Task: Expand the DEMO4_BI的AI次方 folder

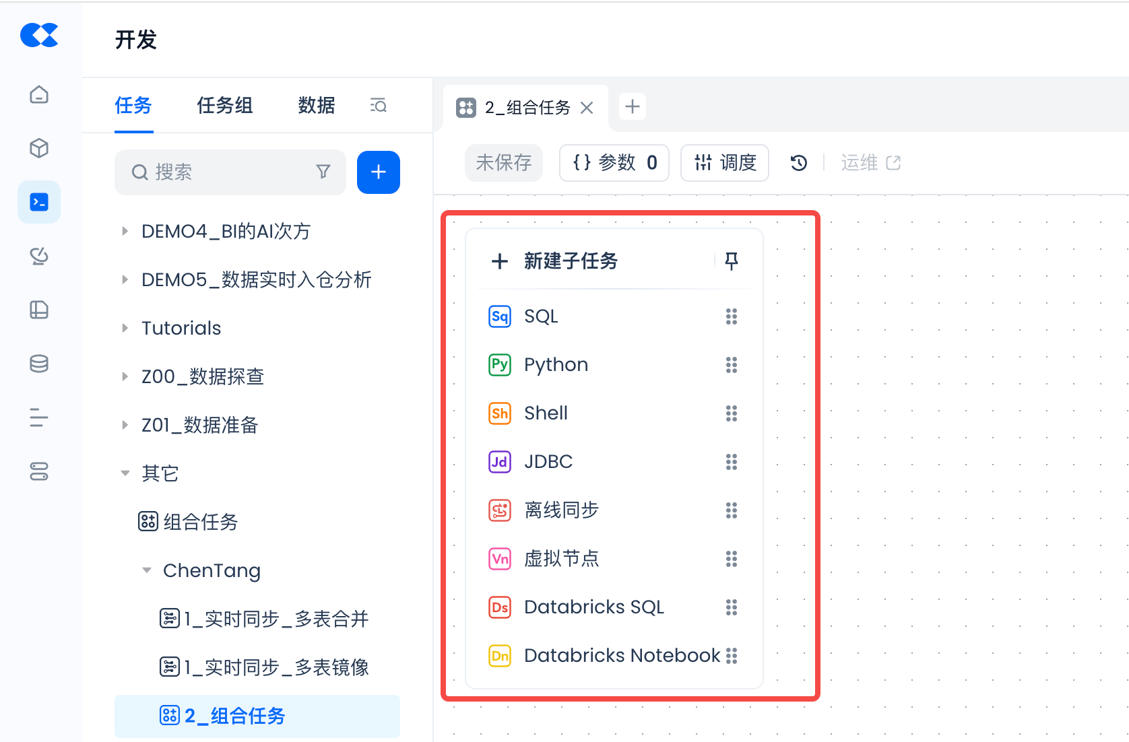Action: (125, 232)
